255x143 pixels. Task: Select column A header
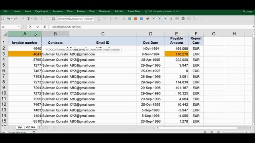[25, 34]
